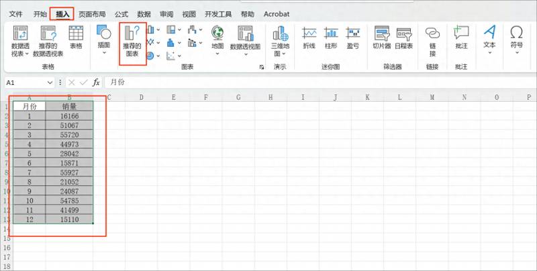Screen dimensions: 537x271
Task: Insert a pie chart icon
Action: click(150, 56)
